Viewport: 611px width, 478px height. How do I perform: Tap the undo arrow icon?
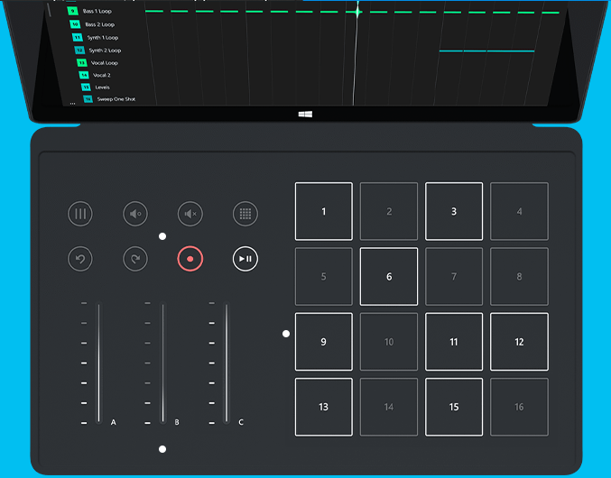click(x=80, y=259)
